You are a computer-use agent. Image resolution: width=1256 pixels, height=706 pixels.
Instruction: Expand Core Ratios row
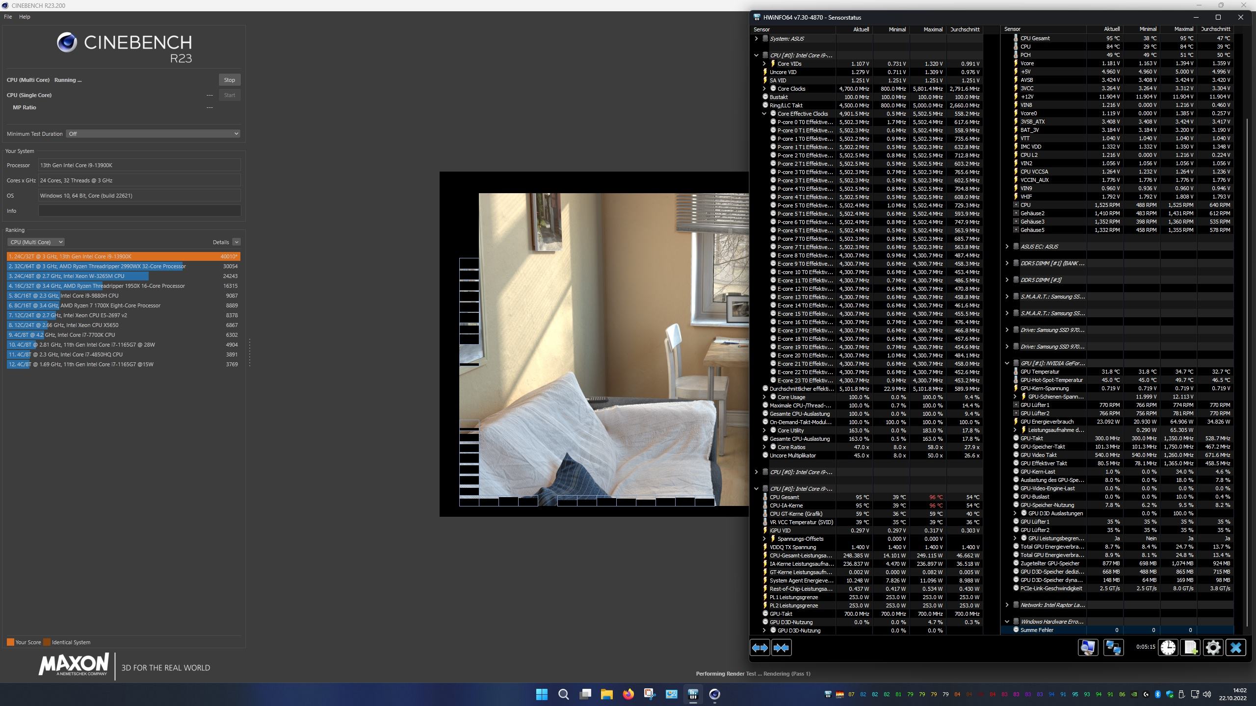[764, 447]
